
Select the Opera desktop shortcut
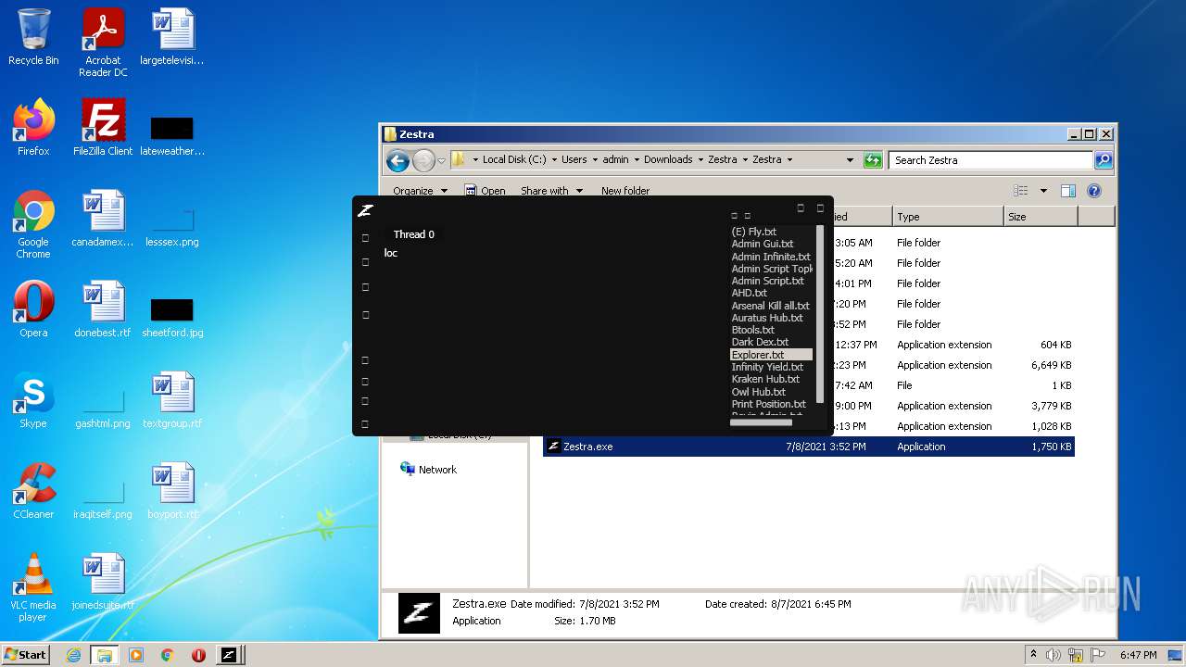click(x=33, y=308)
